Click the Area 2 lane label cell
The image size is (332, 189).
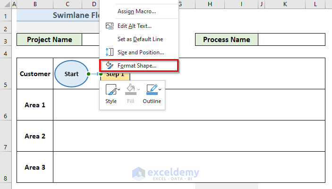(x=35, y=136)
